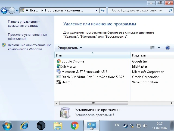This screenshot has height=131, width=174.
Task: Open the 'Упорядочить' menu
Action: [70, 48]
